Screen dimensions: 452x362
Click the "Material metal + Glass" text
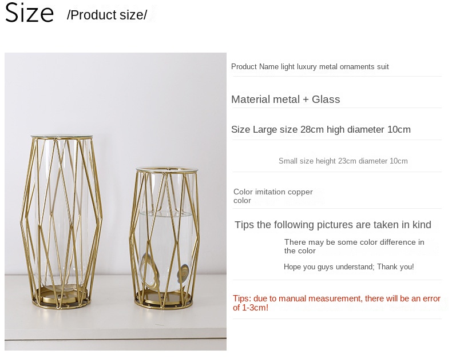(286, 100)
